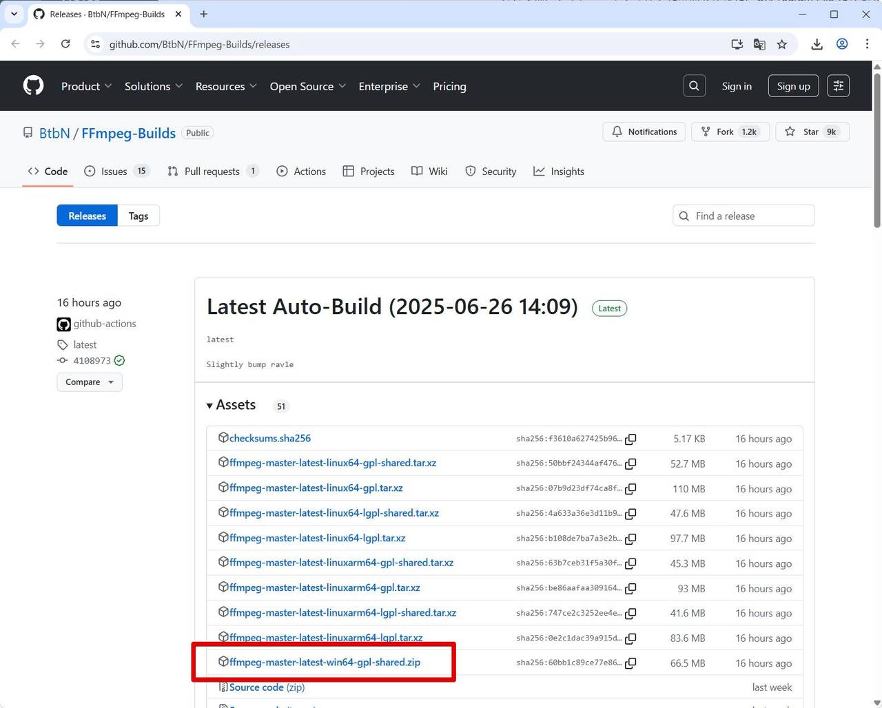882x708 pixels.
Task: Copy sha256 for linuxarm64-lgpl.tar.xz
Action: 630,638
